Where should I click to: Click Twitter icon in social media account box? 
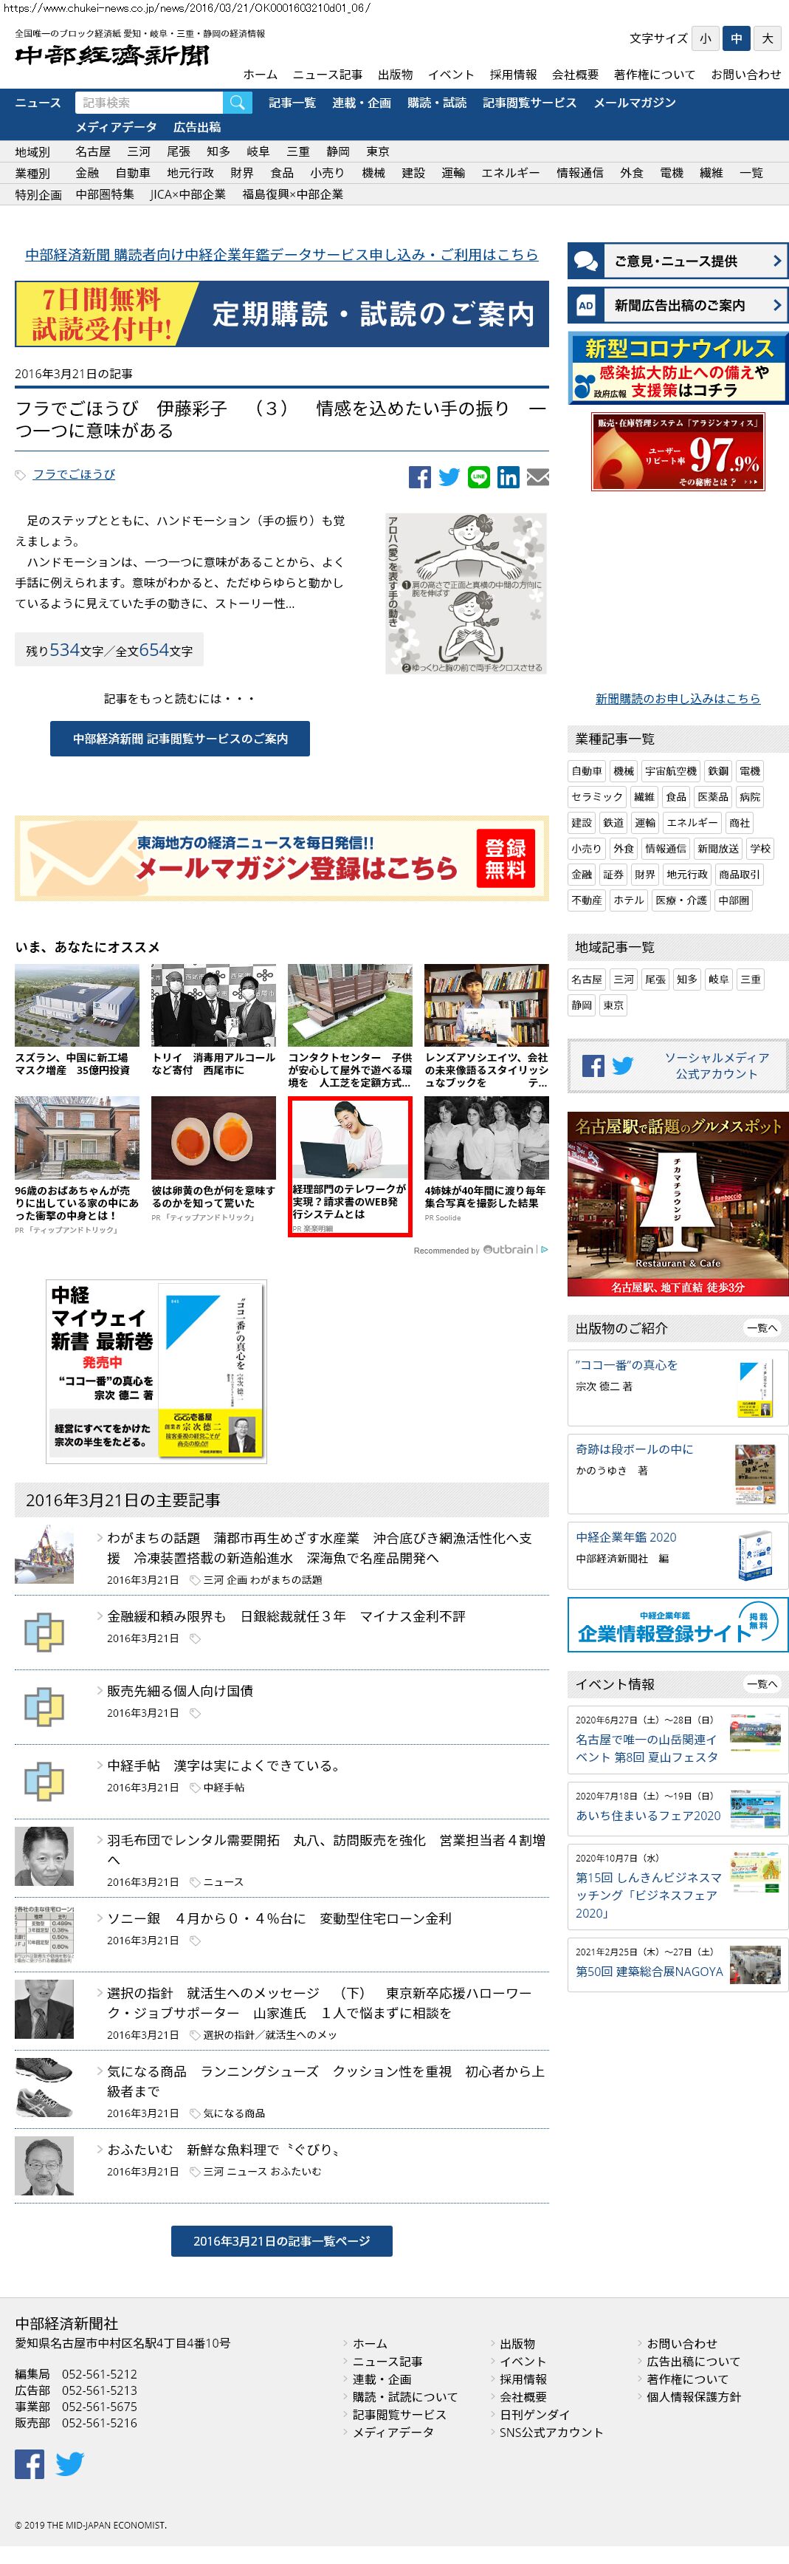(623, 1066)
